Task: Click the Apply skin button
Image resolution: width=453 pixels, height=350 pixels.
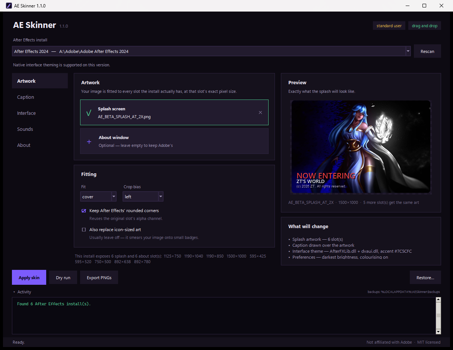Action: point(29,278)
